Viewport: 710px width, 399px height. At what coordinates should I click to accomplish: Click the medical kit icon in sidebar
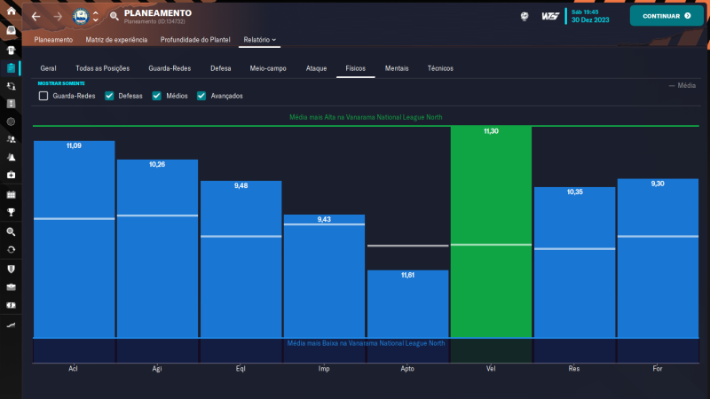(x=11, y=176)
